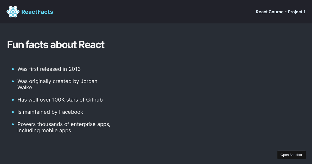Click the bullet dot beside "Powers thousands"
The image size is (312, 164).
(13, 124)
